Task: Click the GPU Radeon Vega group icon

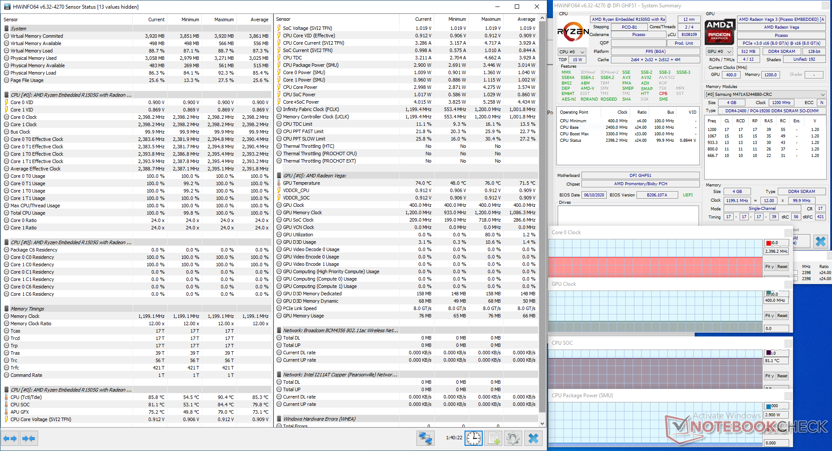Action: coord(279,176)
